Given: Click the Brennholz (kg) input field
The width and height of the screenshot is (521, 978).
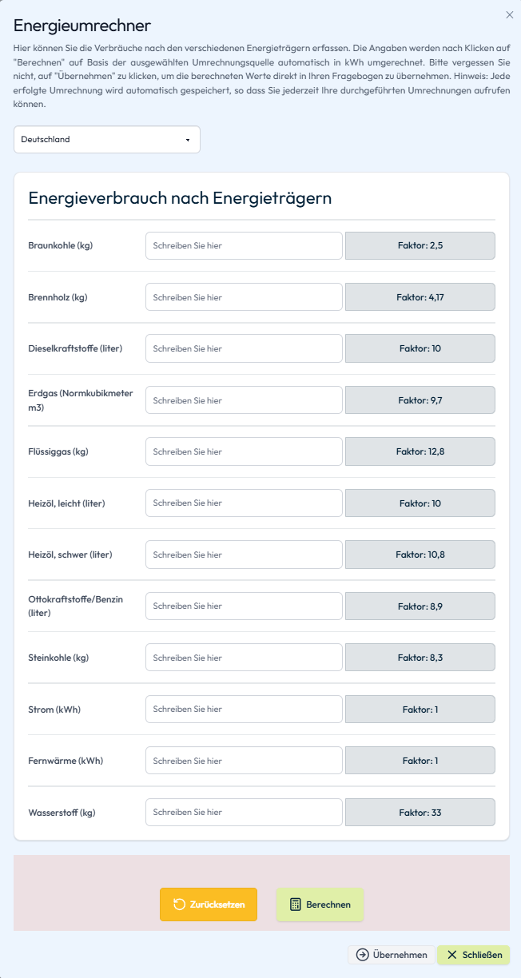Looking at the screenshot, I should [x=244, y=297].
